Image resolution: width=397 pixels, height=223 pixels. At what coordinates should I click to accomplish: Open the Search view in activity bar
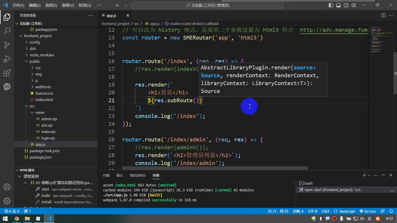7,31
